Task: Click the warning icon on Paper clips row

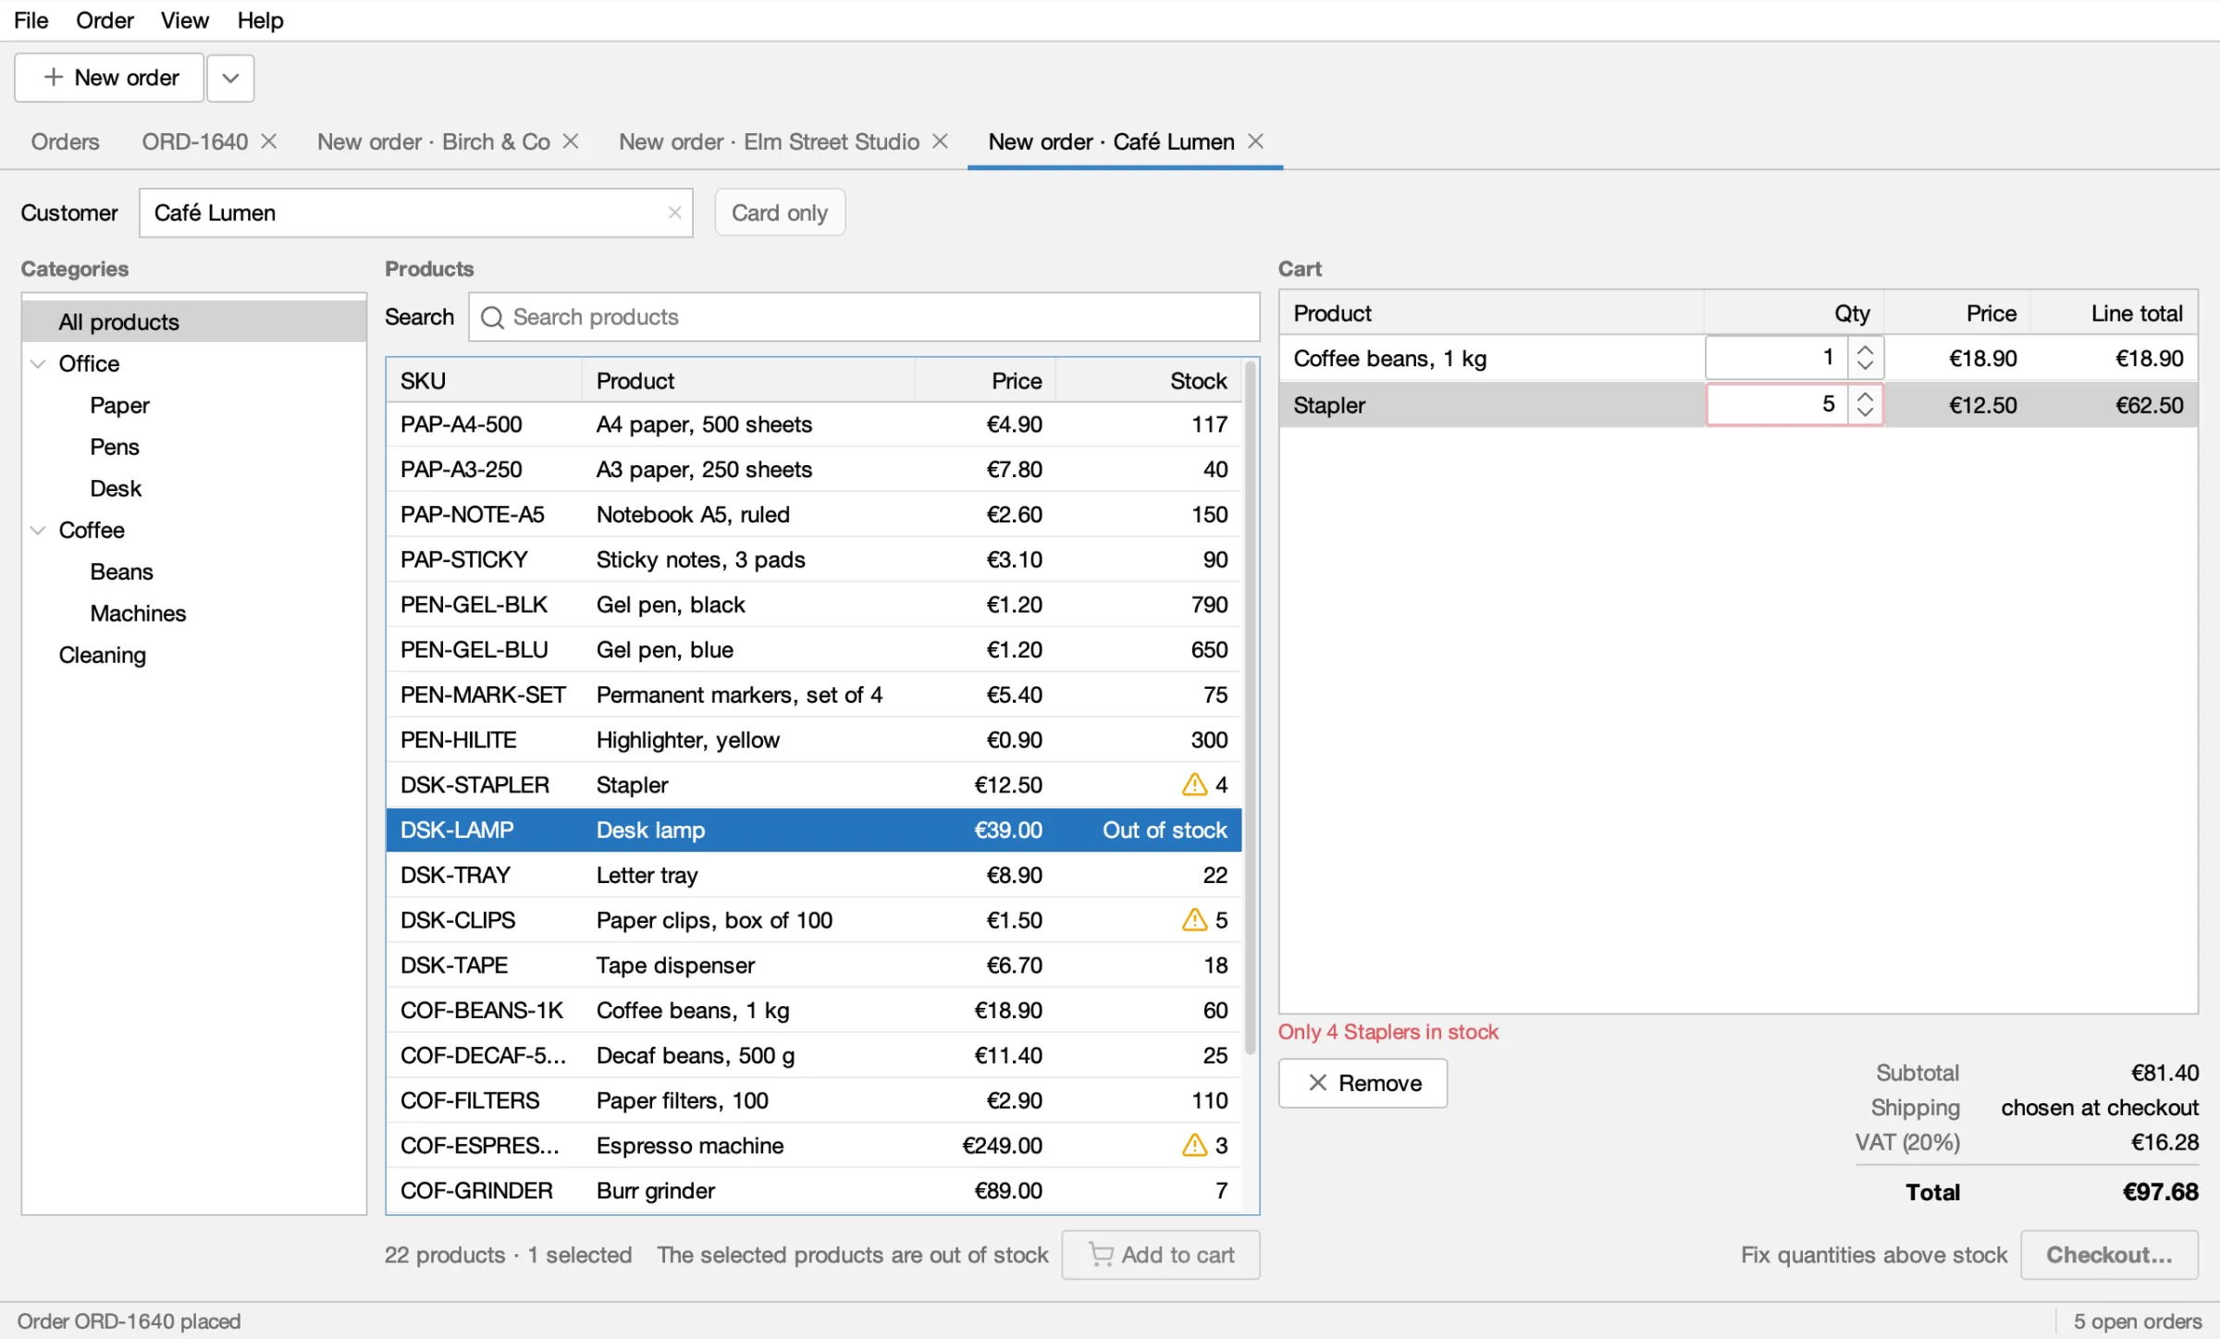Action: pos(1194,919)
